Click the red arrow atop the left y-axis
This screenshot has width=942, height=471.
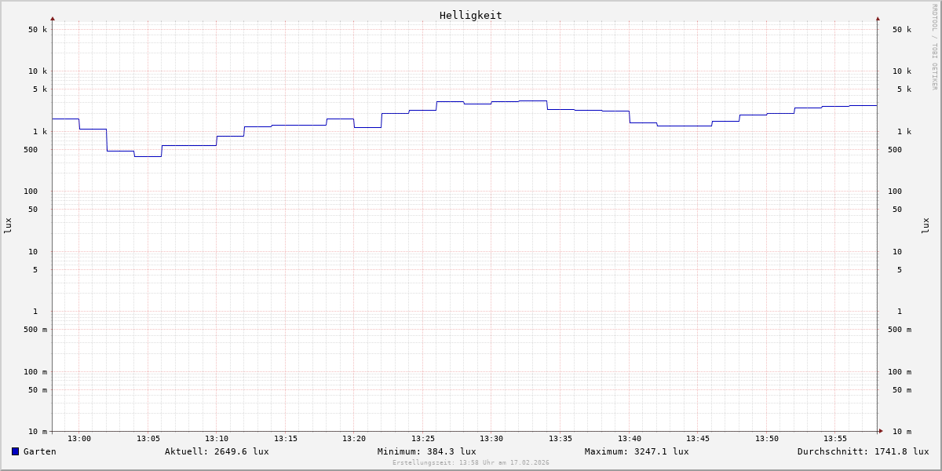point(53,18)
